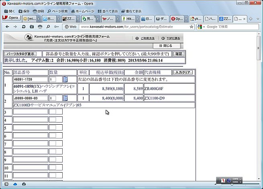Viewport: 263px width, 189px height.
Task: Click the 閉じる close button
Action: tap(166, 46)
